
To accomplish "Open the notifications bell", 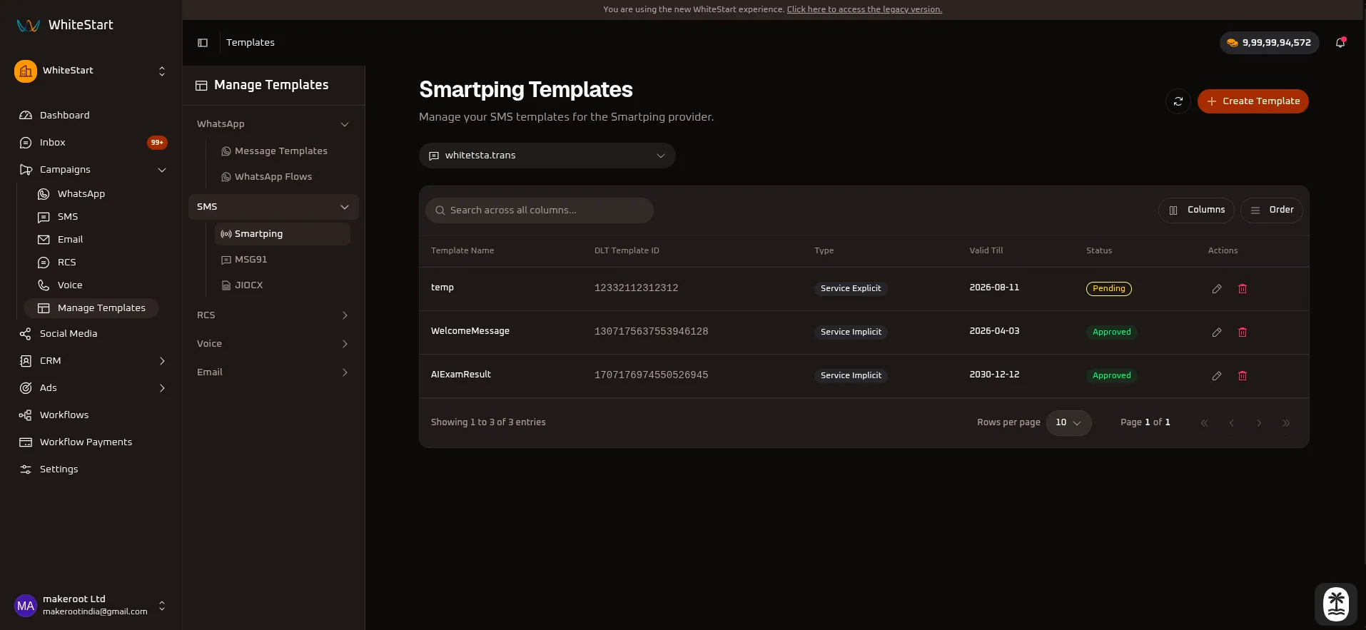I will pyautogui.click(x=1340, y=43).
